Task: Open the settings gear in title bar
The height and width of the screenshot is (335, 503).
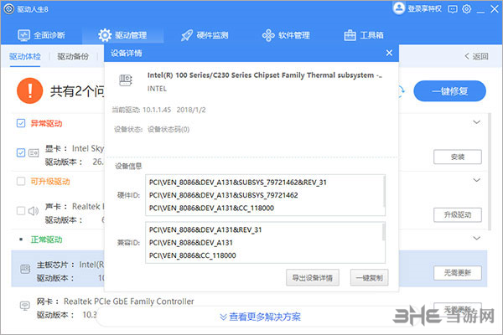Action: 466,9
